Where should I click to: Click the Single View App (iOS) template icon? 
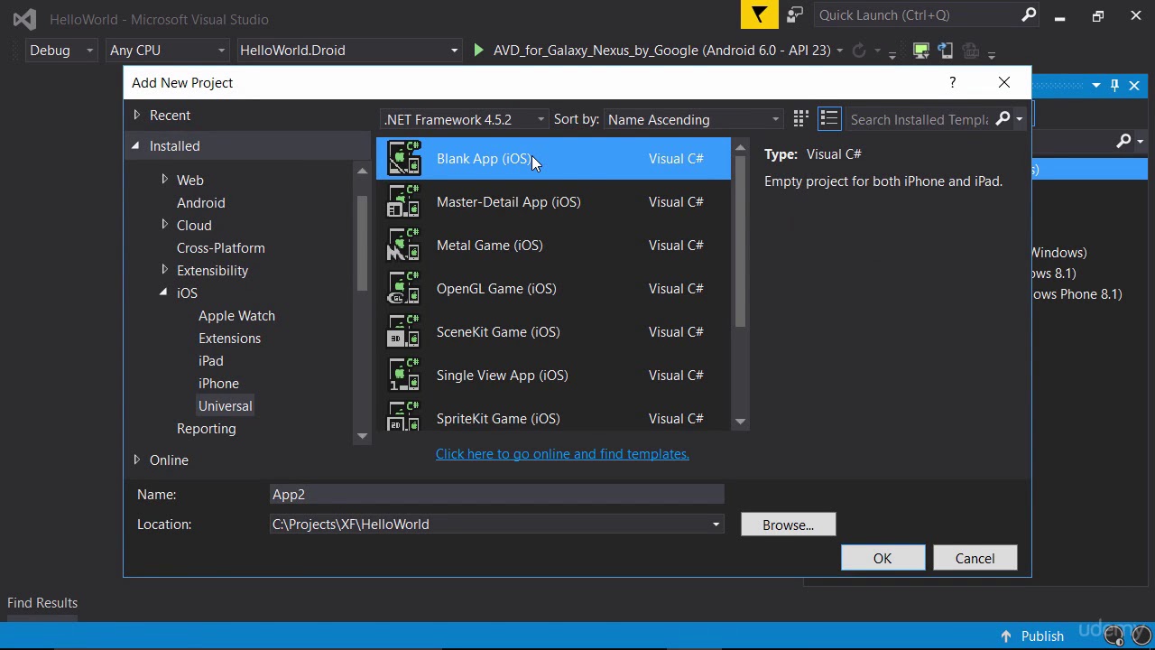tap(403, 375)
